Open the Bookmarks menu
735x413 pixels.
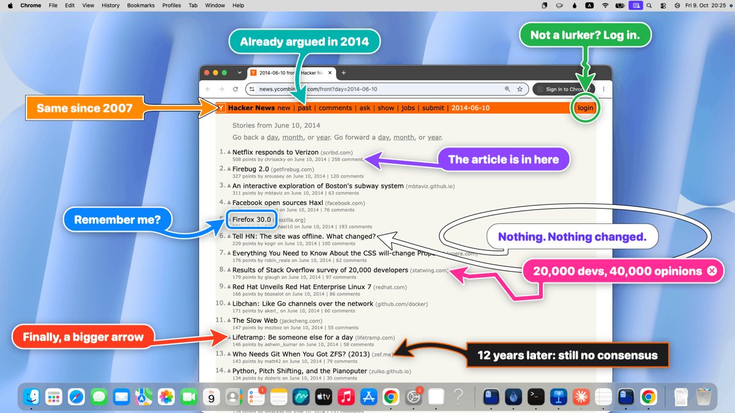141,6
